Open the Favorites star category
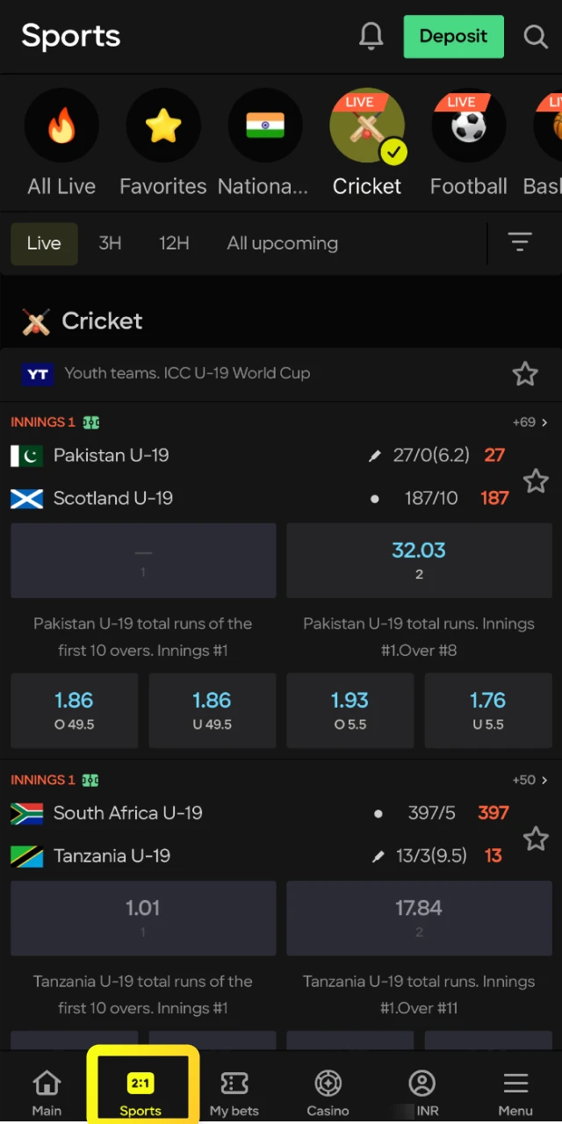Image resolution: width=562 pixels, height=1124 pixels. [x=162, y=126]
